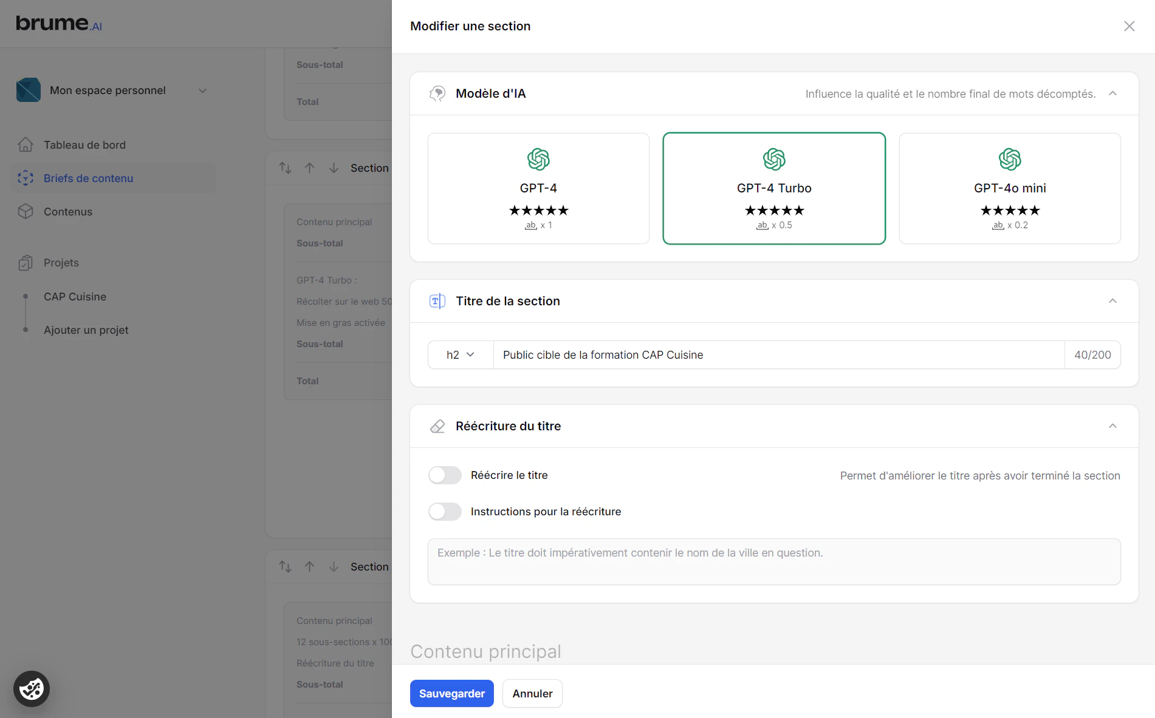
Task: Collapse the Modèle d'IA section
Action: click(1113, 93)
